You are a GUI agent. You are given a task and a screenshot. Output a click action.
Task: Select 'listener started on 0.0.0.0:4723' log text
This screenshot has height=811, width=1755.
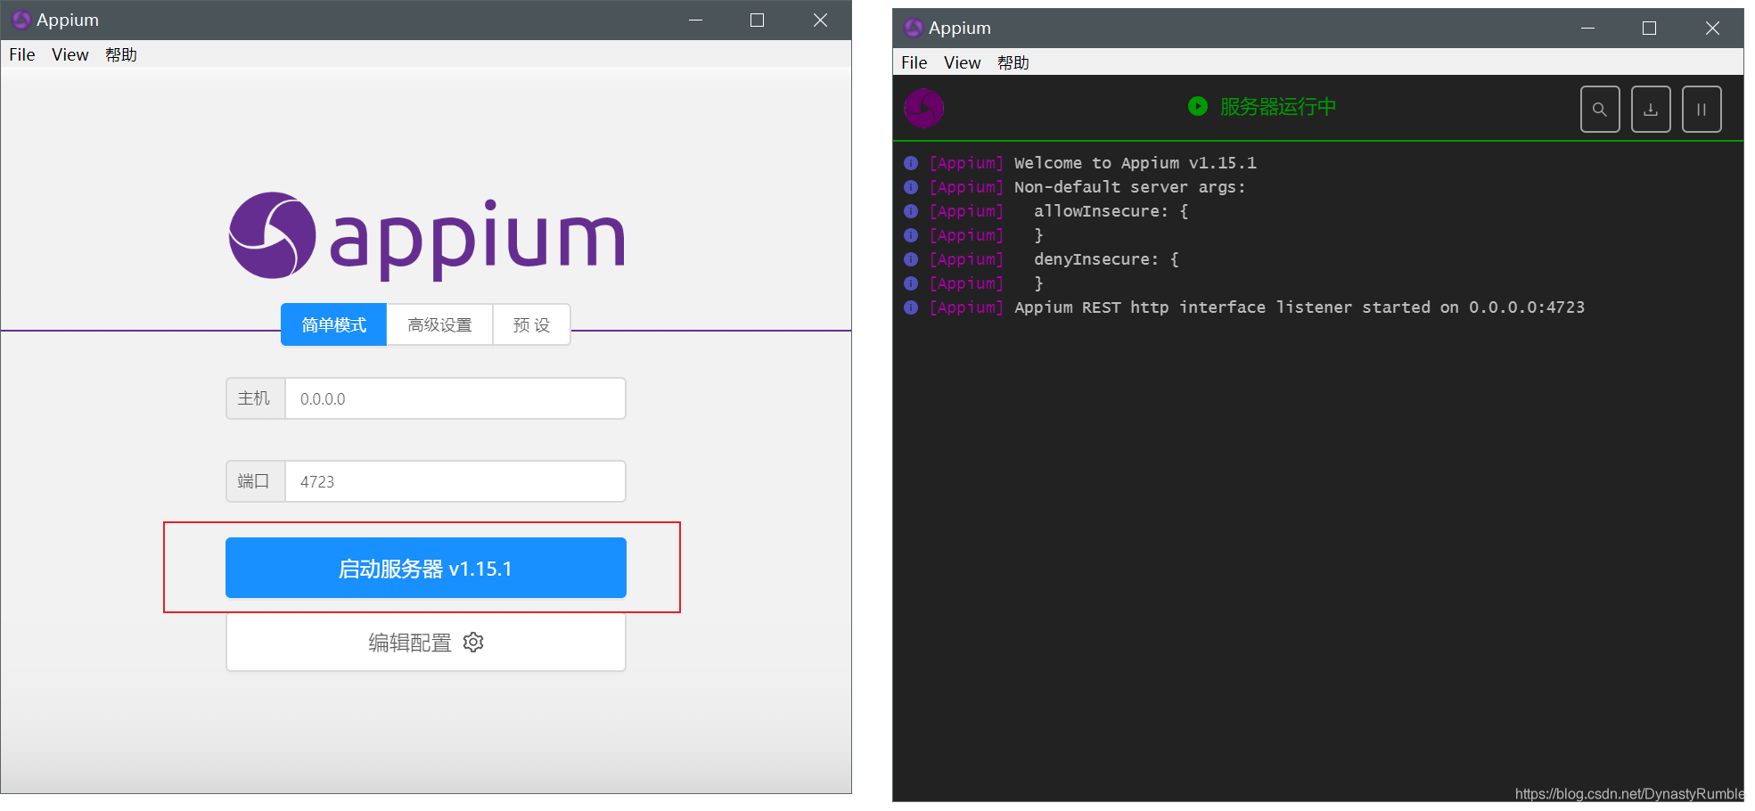1431,307
